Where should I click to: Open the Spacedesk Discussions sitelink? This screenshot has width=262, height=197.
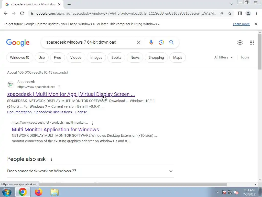coord(53,112)
